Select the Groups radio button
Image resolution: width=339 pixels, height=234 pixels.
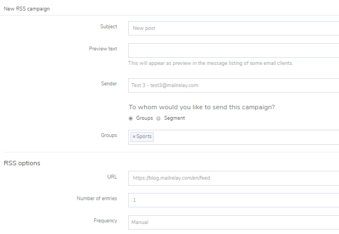click(x=131, y=118)
